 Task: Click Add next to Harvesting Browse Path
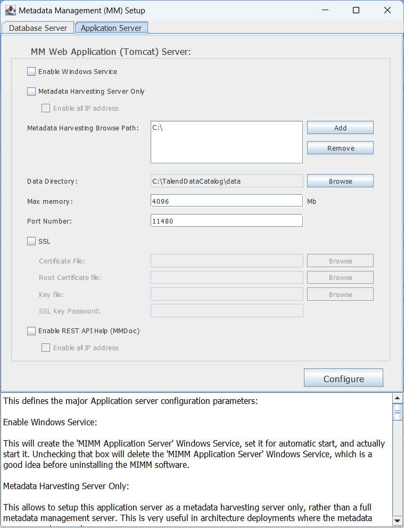click(x=340, y=127)
